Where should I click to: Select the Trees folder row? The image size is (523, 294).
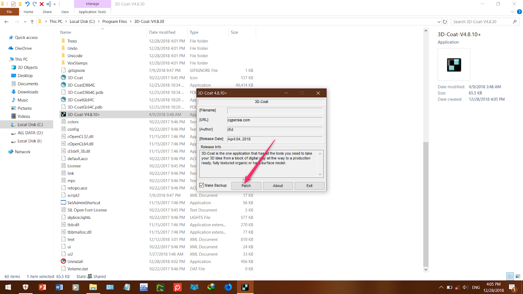tap(72, 41)
